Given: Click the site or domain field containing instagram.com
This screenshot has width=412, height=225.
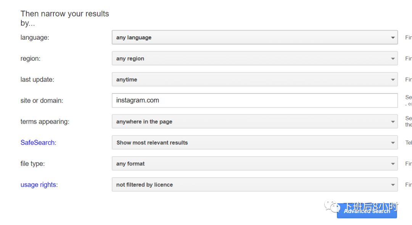Looking at the screenshot, I should click(x=254, y=100).
